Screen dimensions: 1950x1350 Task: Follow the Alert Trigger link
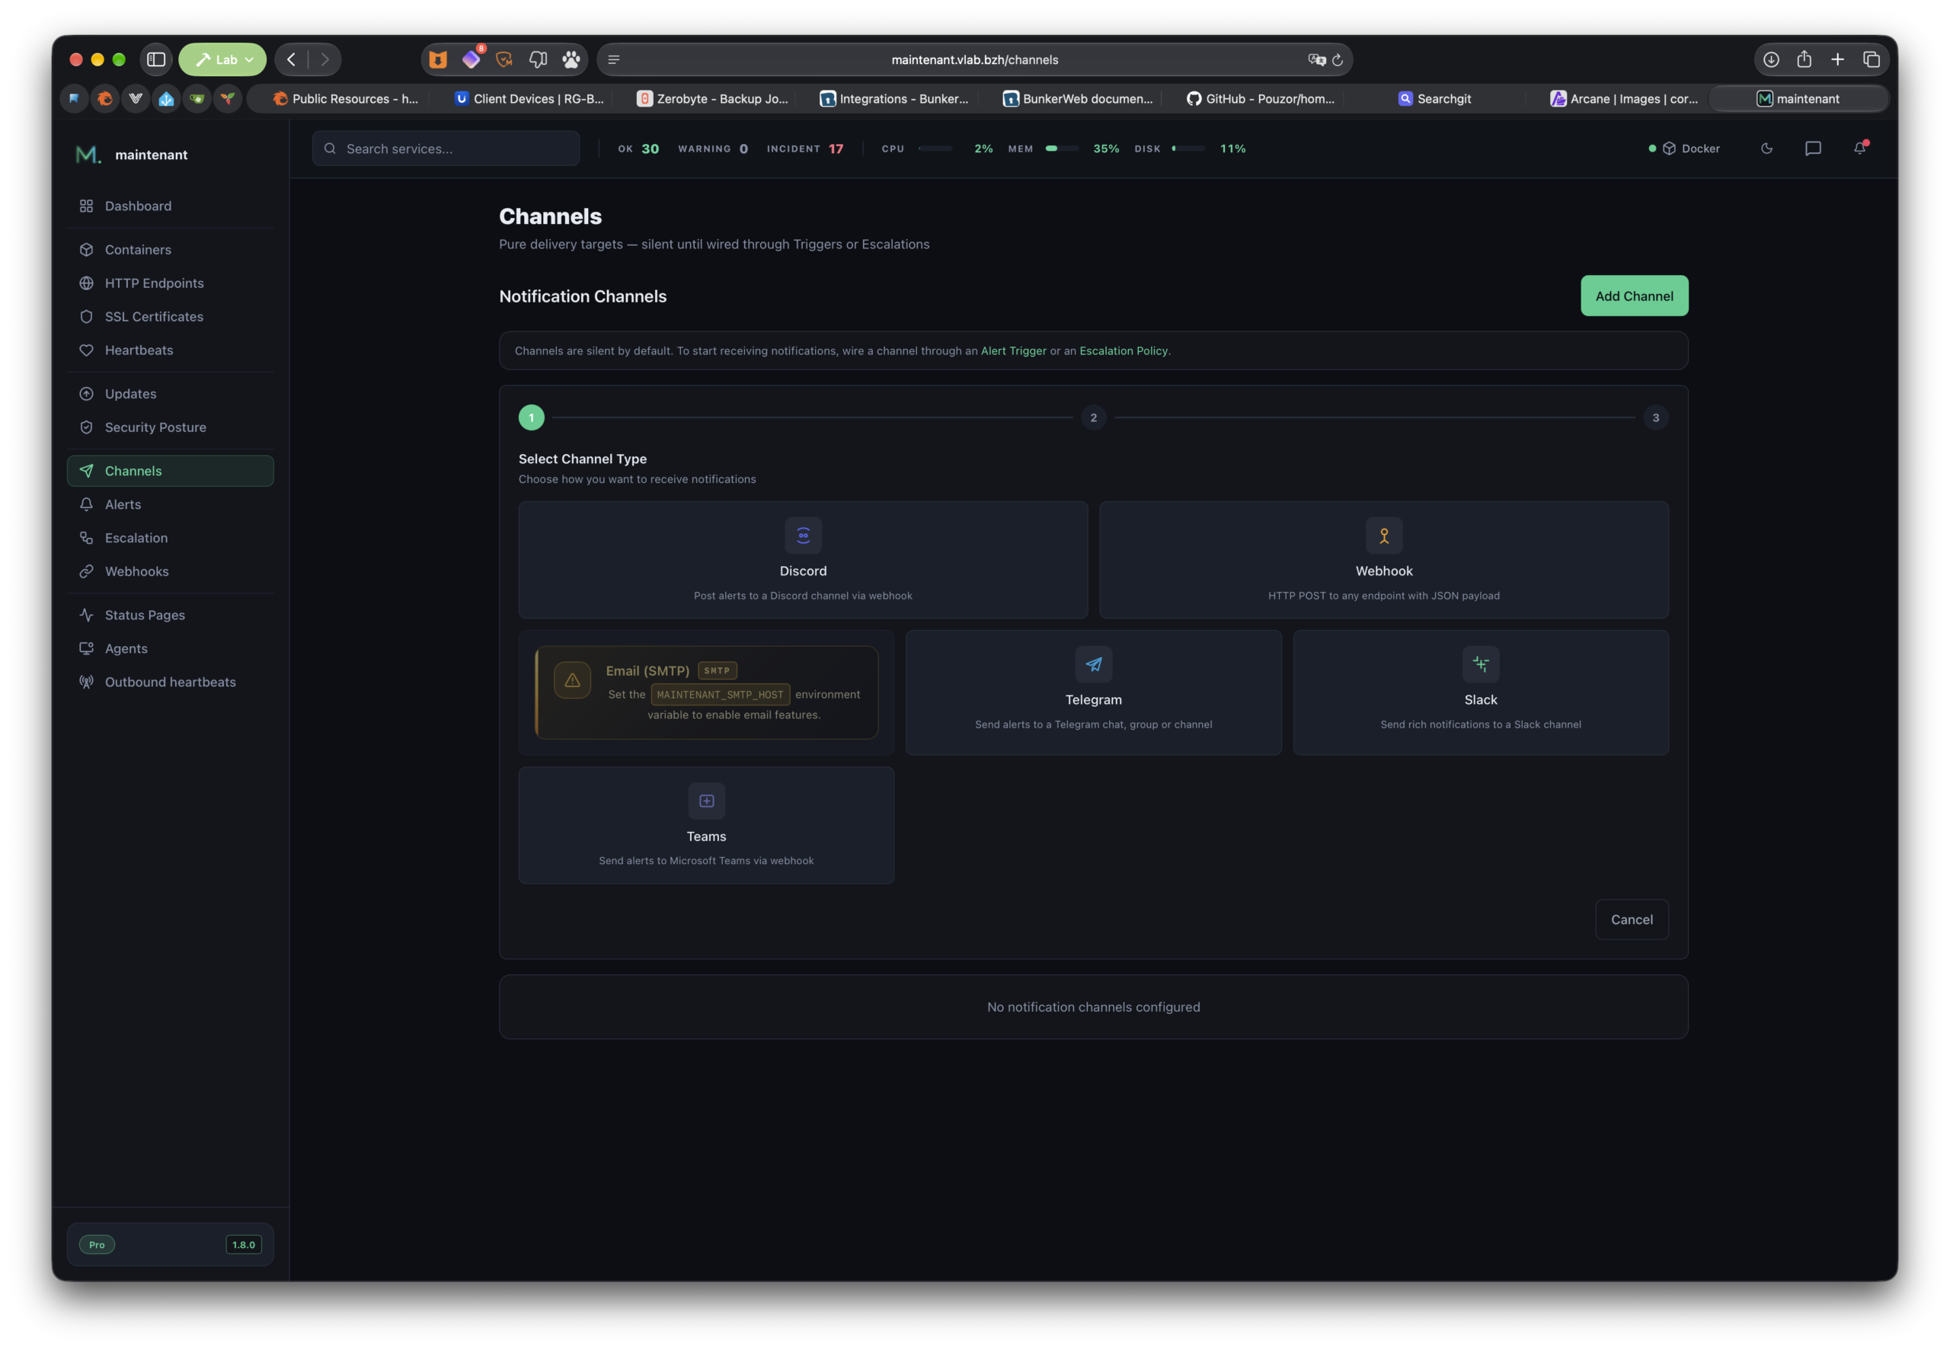click(x=1013, y=350)
